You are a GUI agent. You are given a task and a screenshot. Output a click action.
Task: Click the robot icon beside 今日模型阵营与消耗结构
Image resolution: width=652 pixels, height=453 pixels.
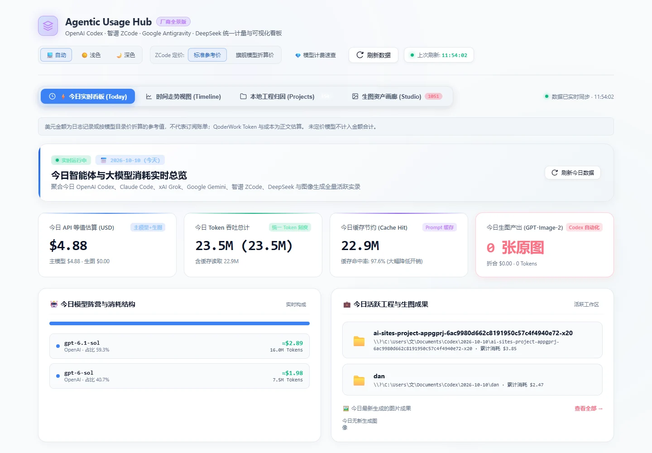(x=54, y=304)
